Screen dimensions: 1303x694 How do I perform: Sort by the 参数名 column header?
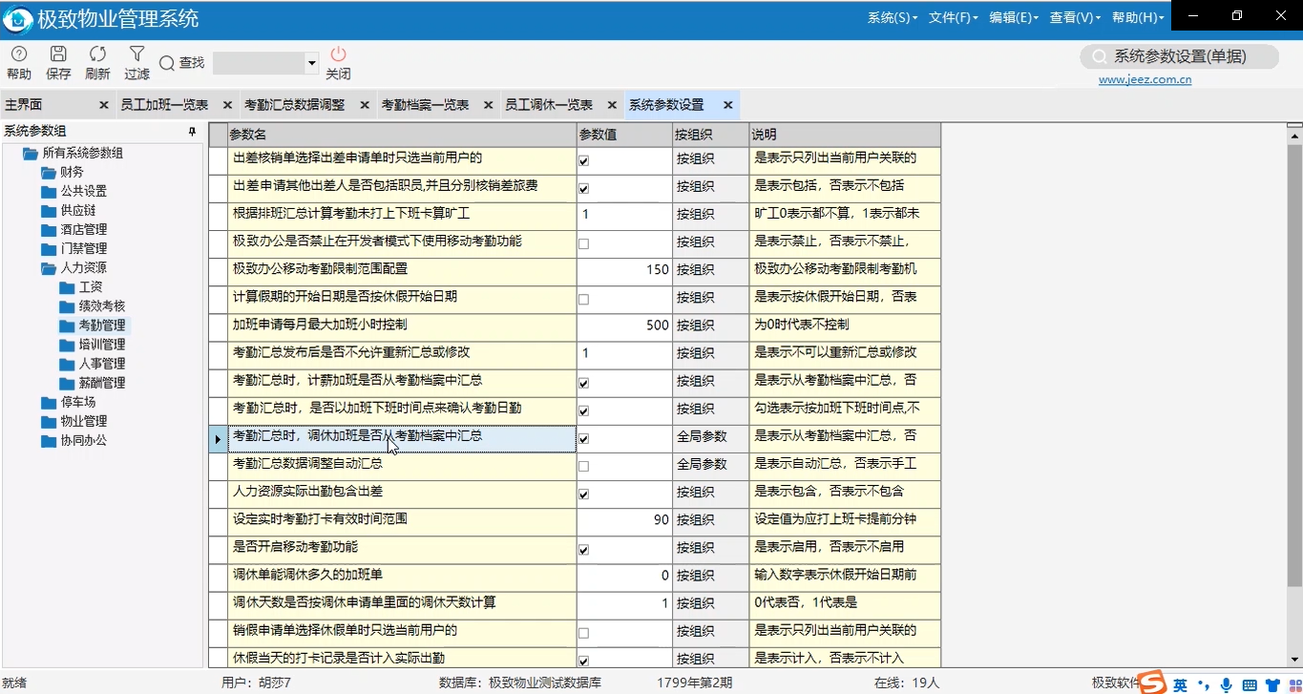tap(401, 135)
